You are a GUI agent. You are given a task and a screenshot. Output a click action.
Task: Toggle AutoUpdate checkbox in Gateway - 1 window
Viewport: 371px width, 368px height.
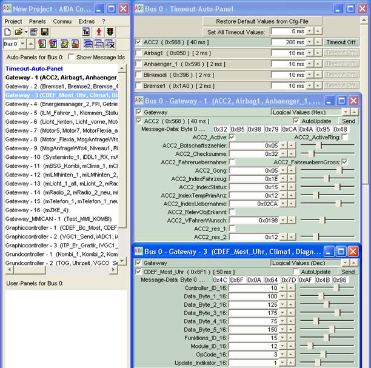[296, 121]
